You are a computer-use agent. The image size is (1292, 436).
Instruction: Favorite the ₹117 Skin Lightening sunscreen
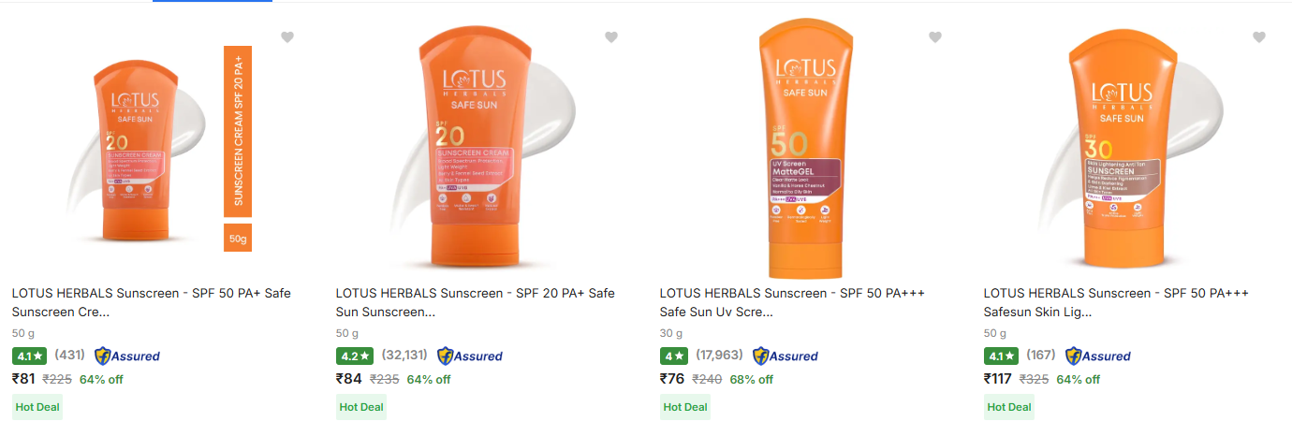(x=1259, y=37)
